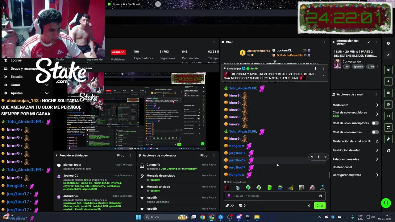Screen dimensions: 395x222
Task: Click the Spanish language tag
Action: [x=358, y=67]
